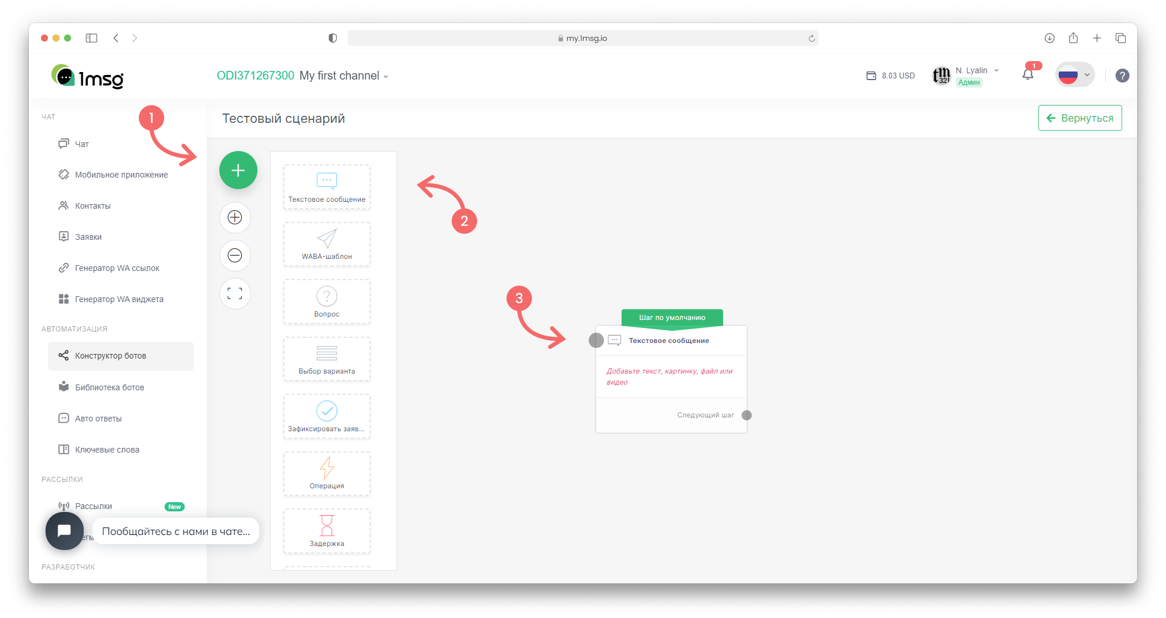Select the Операция lightning block
Screen dimensions: 1166x618
[x=327, y=474]
